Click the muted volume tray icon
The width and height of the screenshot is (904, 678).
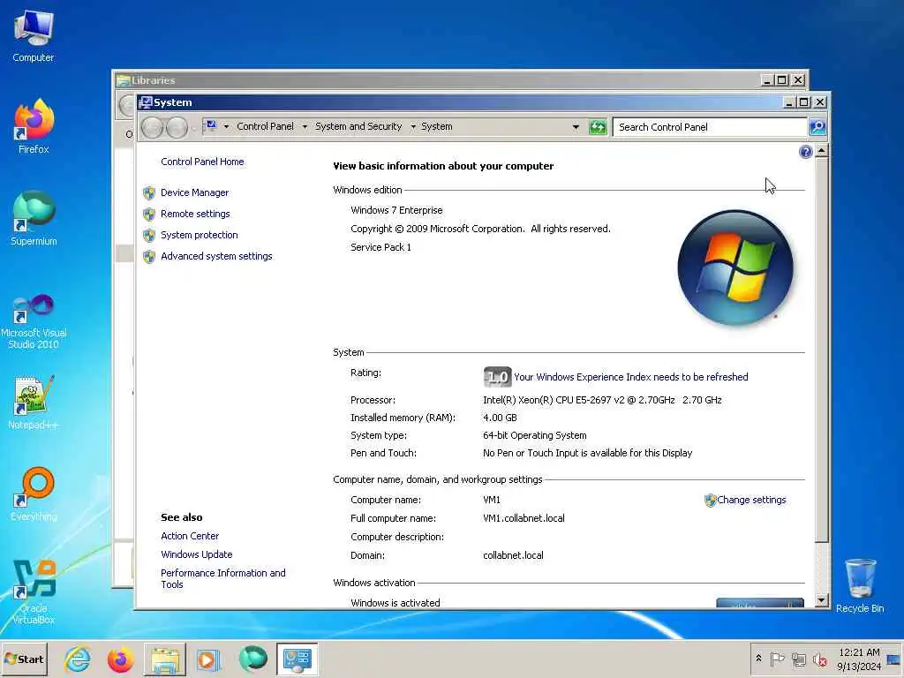coord(819,659)
